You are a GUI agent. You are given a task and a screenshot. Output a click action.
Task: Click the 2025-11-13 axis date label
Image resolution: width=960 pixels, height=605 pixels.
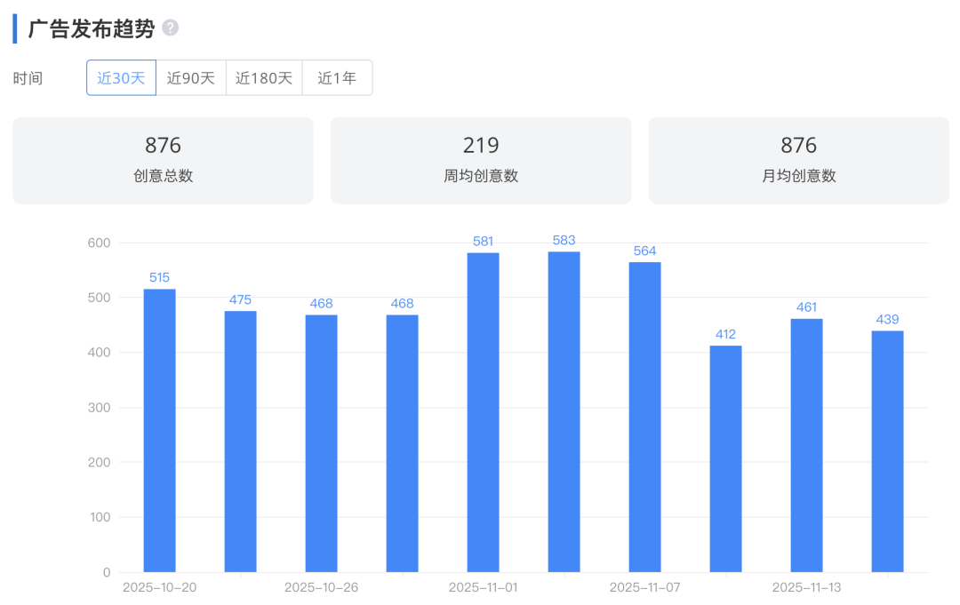tap(807, 587)
